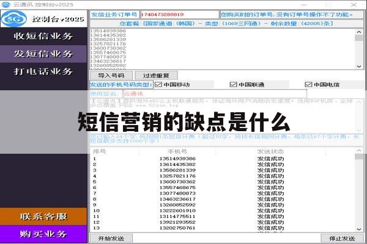
Task: Select table row with number 13114775511
Action: tap(223, 217)
